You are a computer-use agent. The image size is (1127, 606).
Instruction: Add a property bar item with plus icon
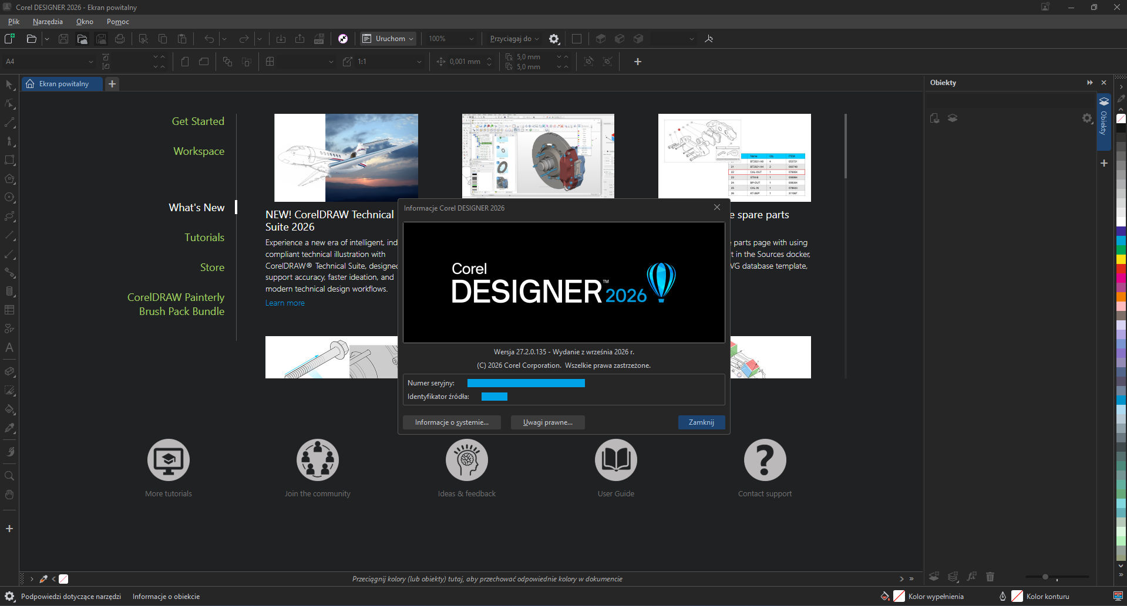click(638, 62)
